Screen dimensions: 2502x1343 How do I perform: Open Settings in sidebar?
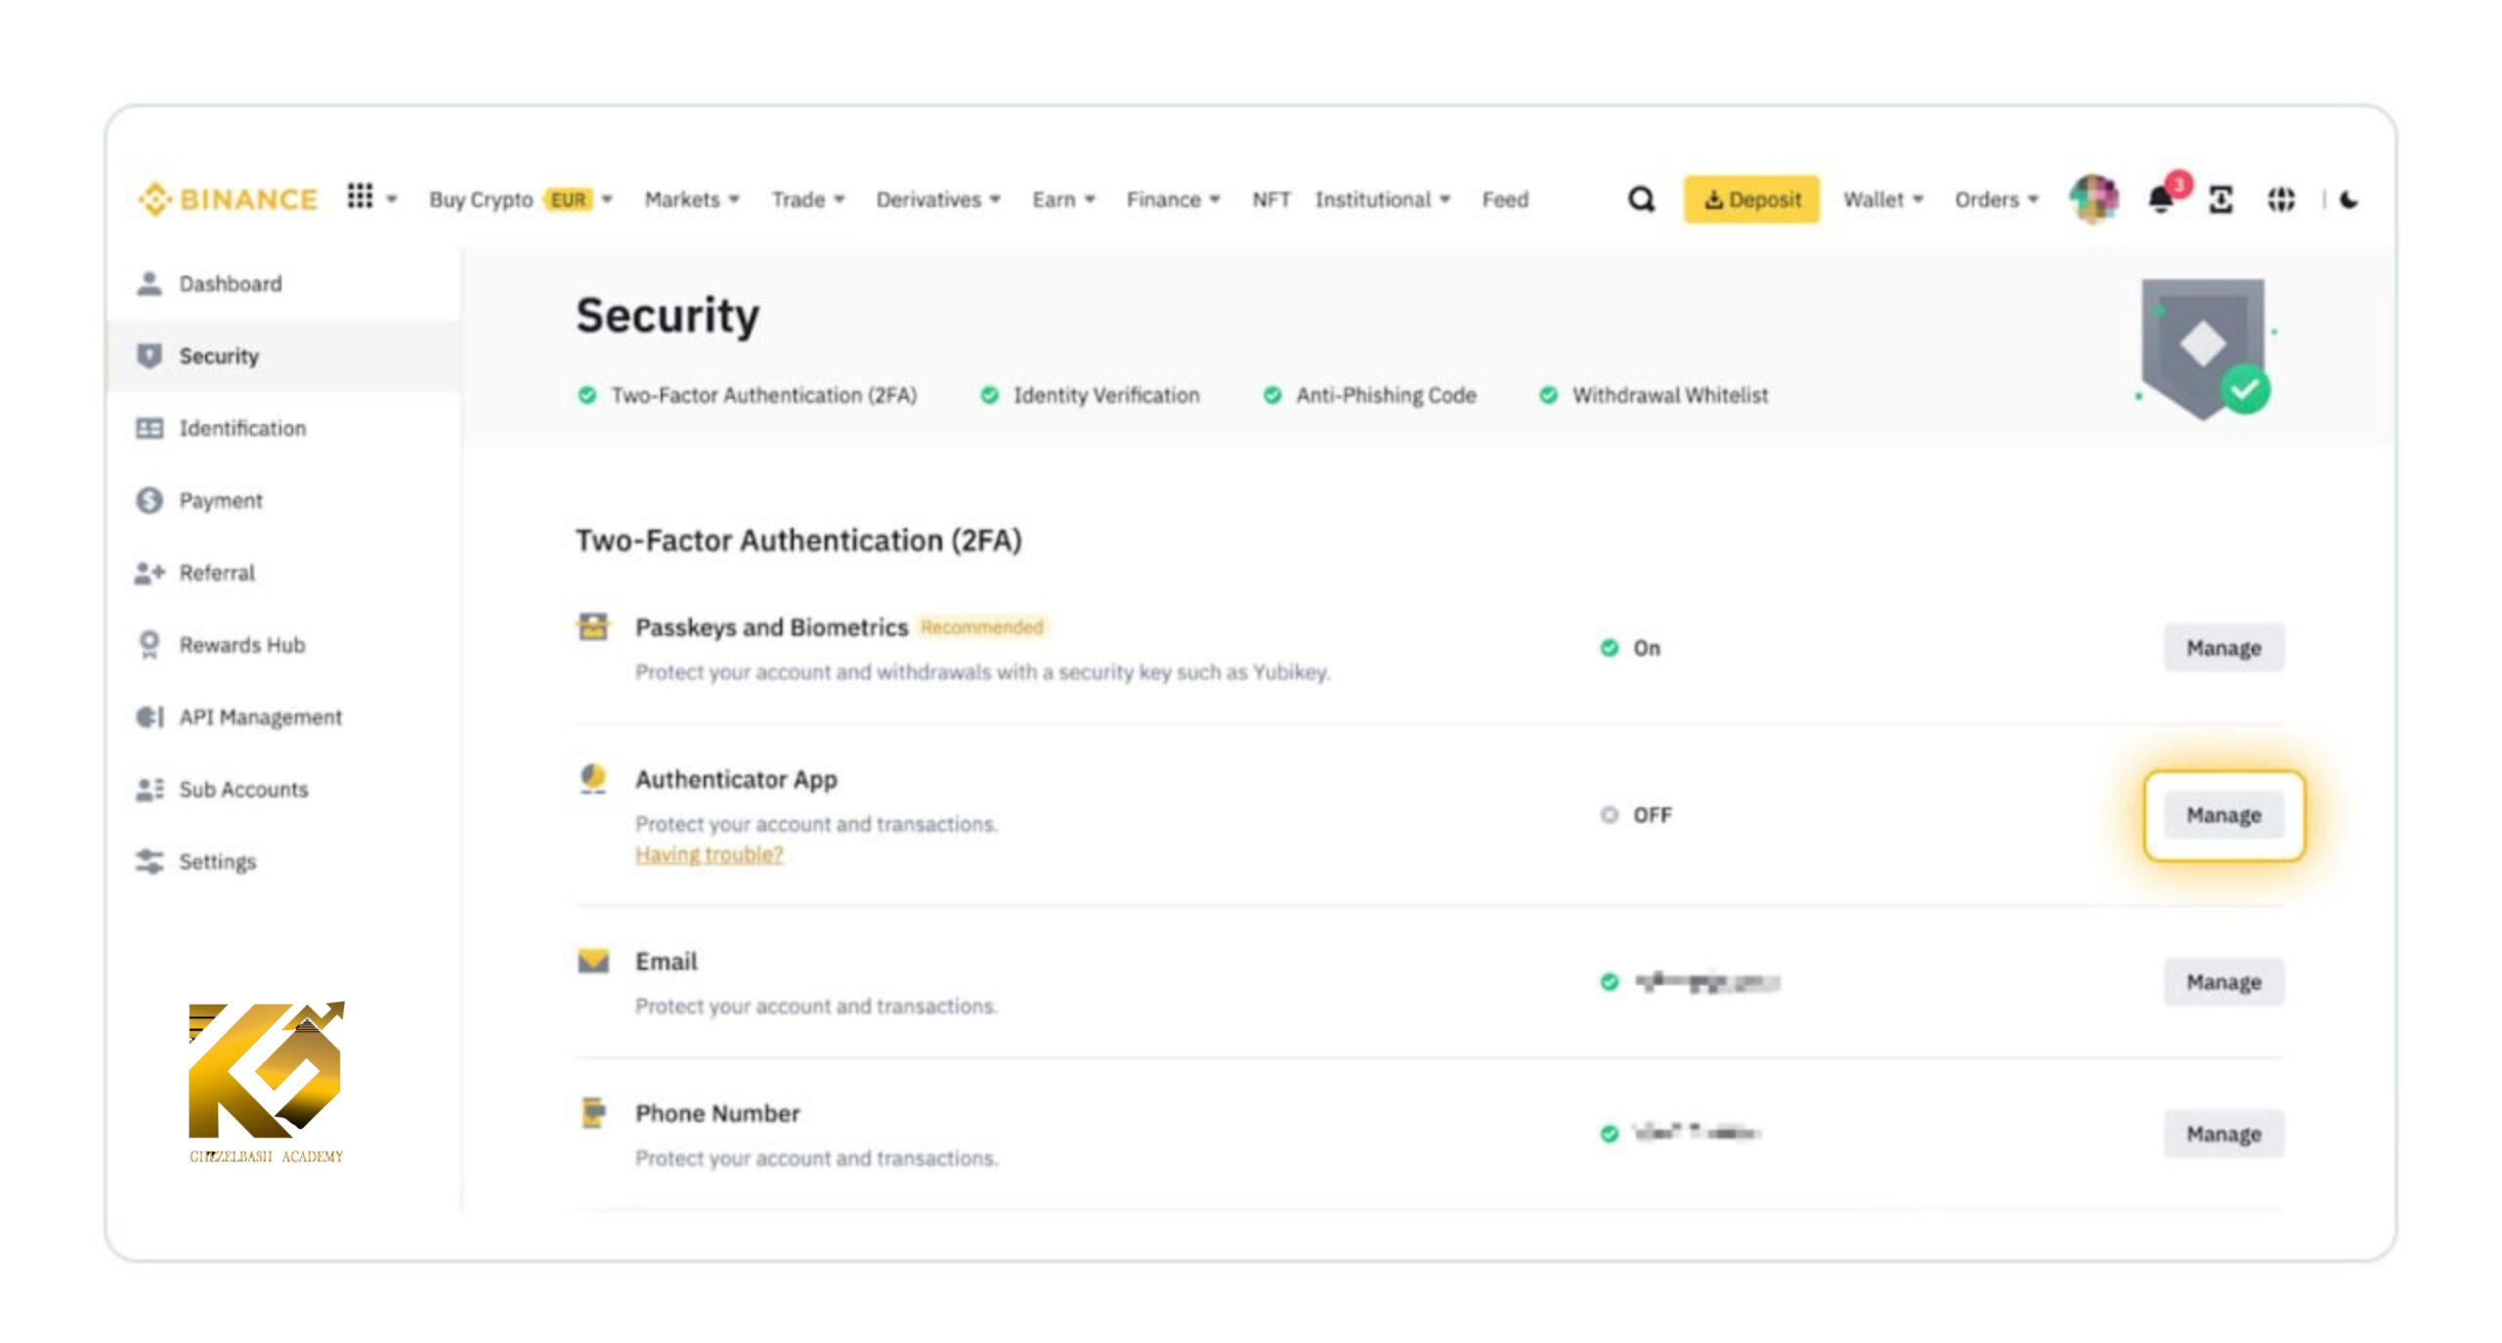pyautogui.click(x=283, y=862)
